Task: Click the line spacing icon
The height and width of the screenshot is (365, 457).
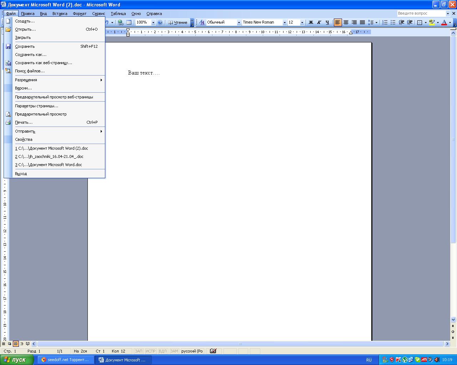Action: pos(371,22)
